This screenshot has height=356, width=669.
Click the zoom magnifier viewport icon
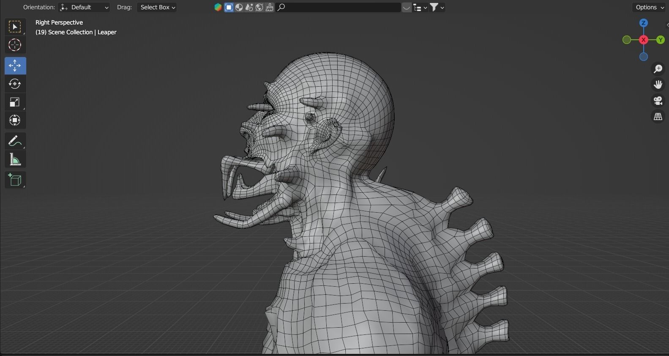pyautogui.click(x=658, y=68)
